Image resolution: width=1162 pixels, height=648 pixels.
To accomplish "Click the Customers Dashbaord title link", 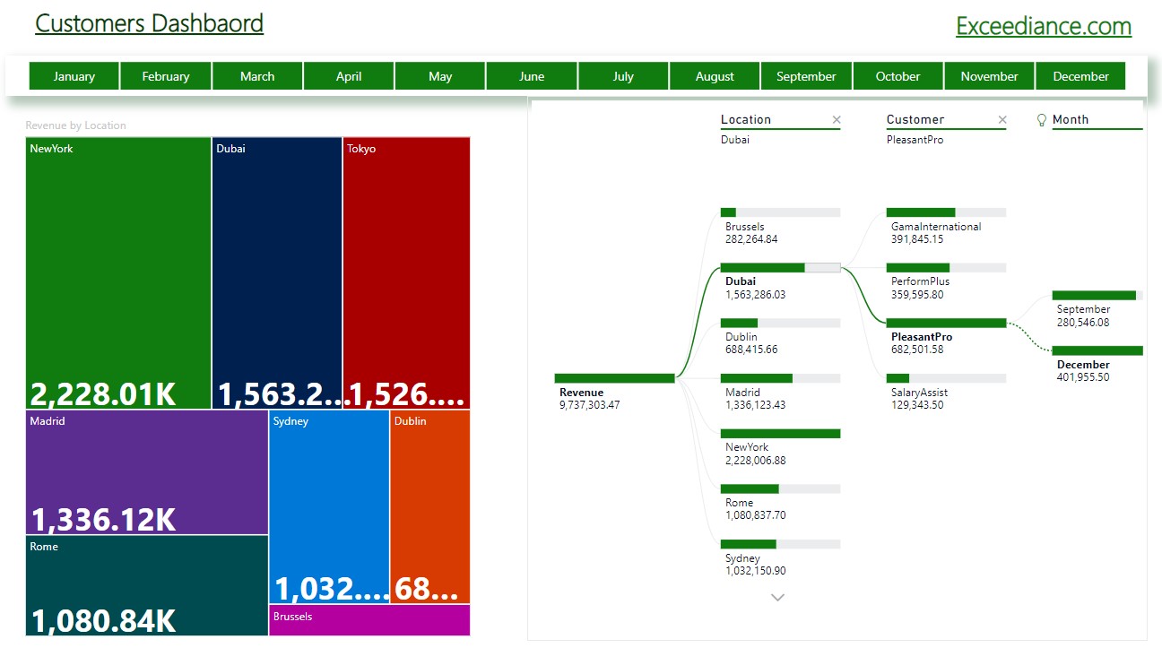I will pos(148,23).
